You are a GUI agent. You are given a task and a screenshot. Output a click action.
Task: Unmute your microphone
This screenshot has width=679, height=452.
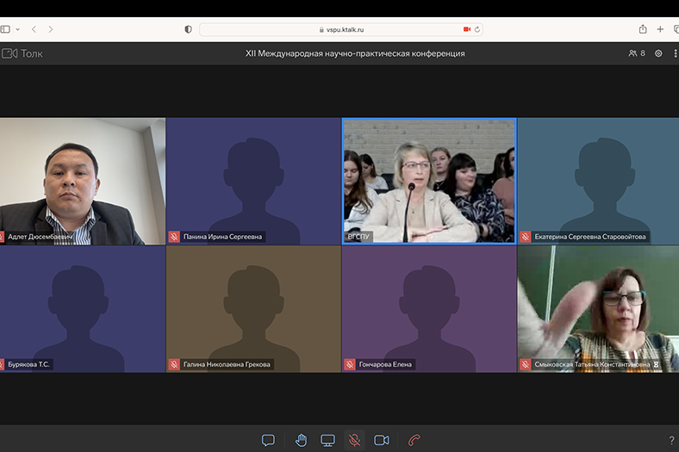[x=354, y=440]
